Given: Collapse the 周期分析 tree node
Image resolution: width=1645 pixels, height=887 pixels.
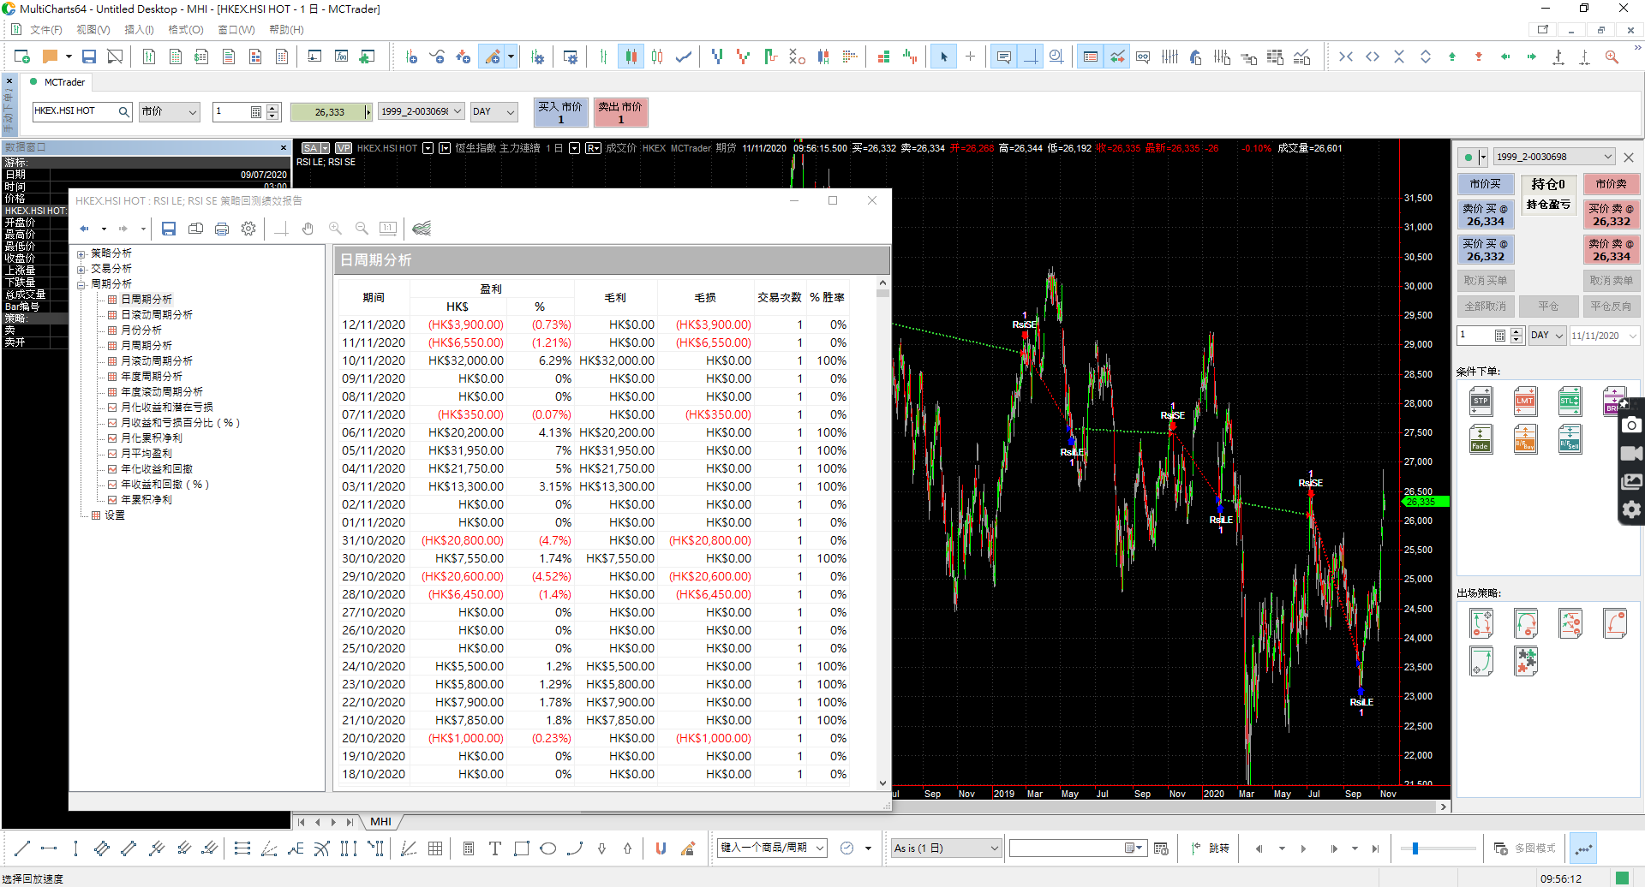Looking at the screenshot, I should 81,284.
